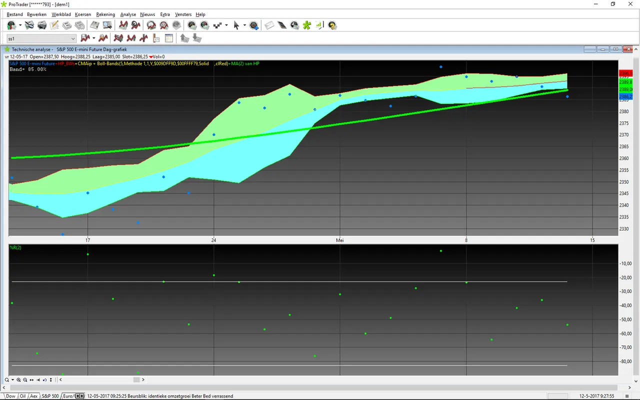Click the save-chart floppy icon in the second toolbar
Screen dimensions: 640x400
pyautogui.click(x=85, y=38)
